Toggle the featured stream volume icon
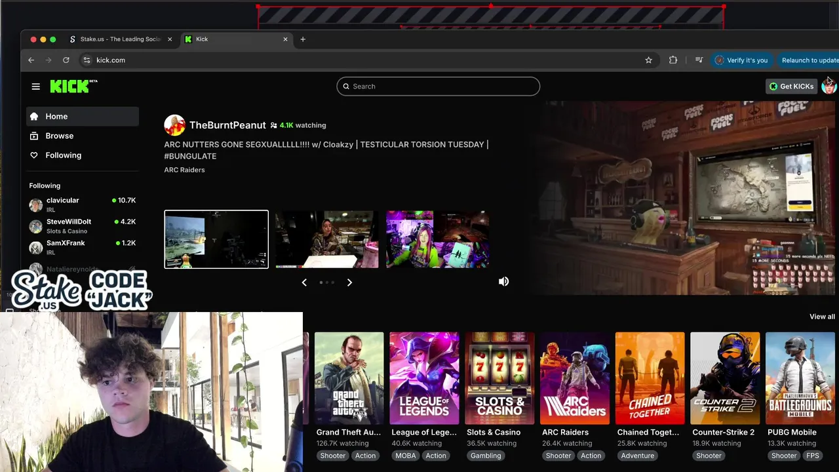 click(x=503, y=281)
